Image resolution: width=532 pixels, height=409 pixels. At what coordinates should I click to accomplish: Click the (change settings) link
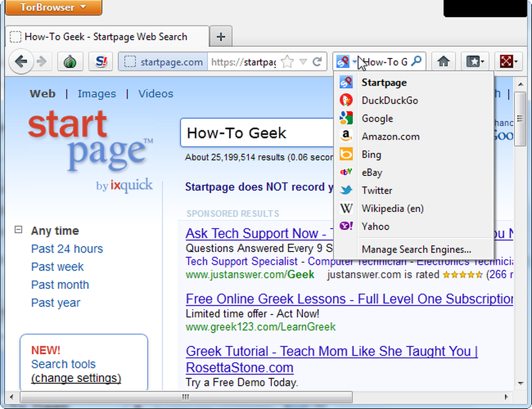pos(76,378)
